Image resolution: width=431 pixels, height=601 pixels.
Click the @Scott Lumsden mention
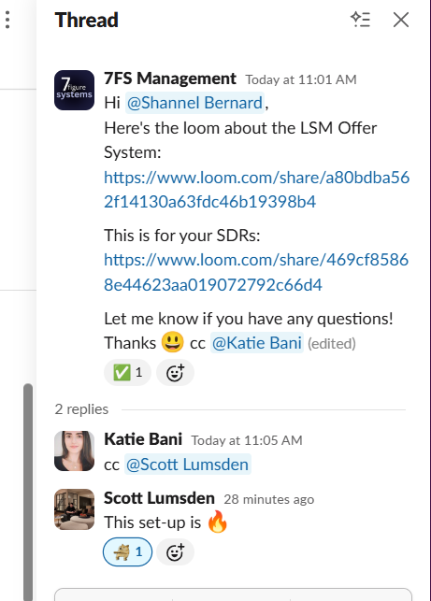(188, 465)
